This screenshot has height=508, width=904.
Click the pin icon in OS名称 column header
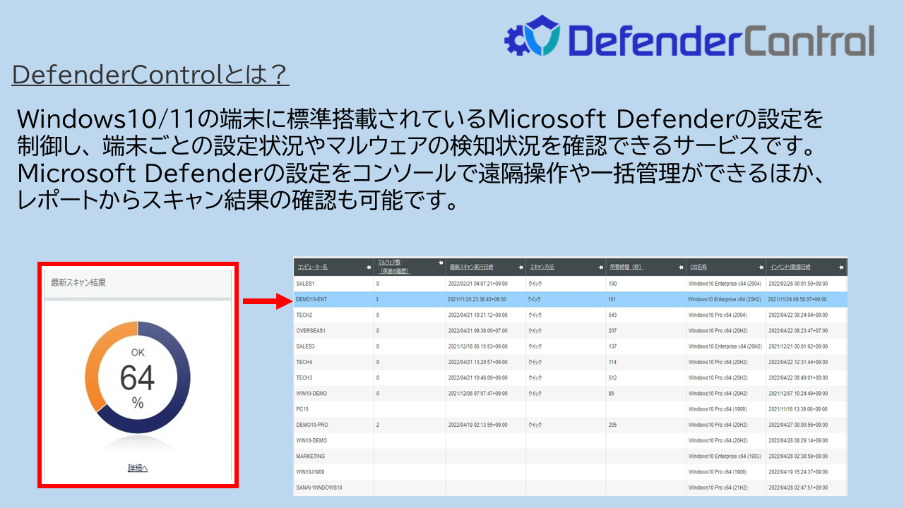pyautogui.click(x=761, y=267)
